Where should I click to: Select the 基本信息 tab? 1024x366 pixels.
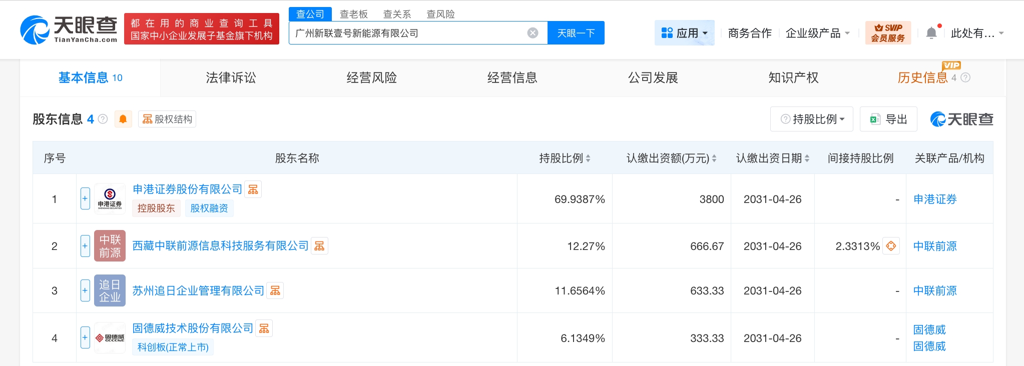pyautogui.click(x=90, y=77)
